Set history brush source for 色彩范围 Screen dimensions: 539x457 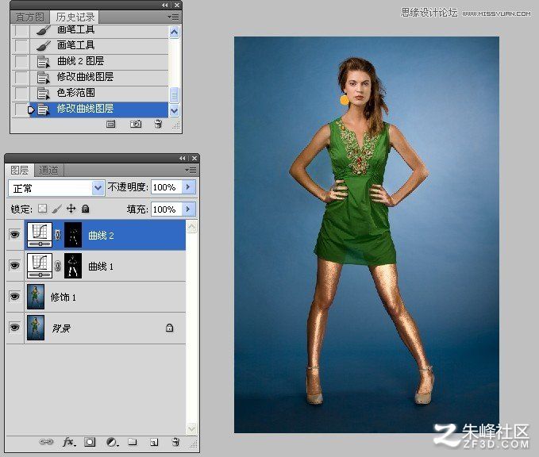click(x=21, y=93)
